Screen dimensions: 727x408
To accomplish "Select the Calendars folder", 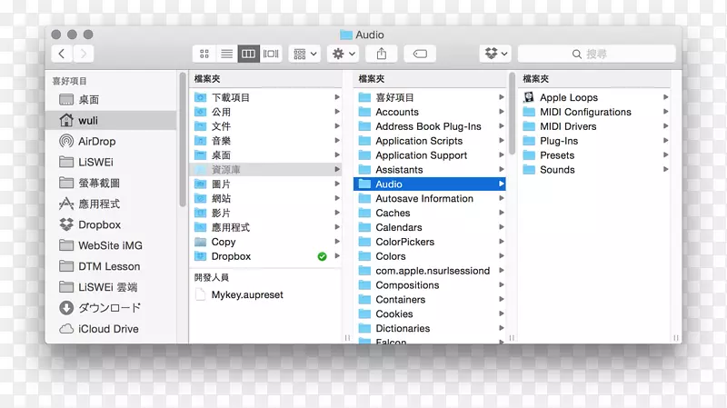I will pos(429,227).
